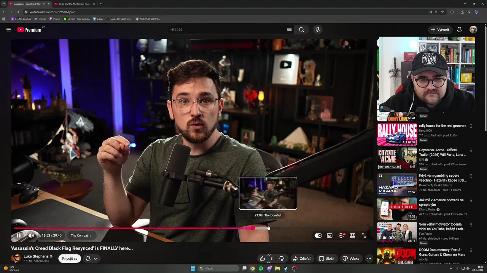Open File Explorer from the taskbar
The image size is (487, 273).
[x=277, y=268]
